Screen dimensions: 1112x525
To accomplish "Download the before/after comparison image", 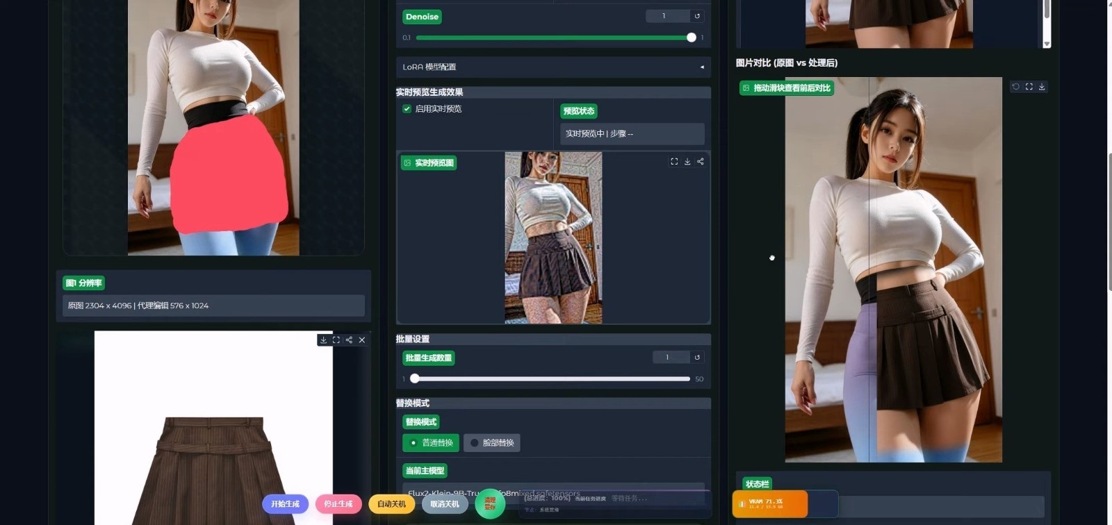I will (x=1042, y=87).
